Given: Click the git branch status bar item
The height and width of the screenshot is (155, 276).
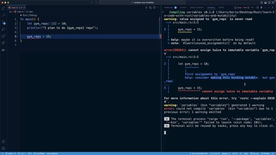Looking at the screenshot, I should click(10, 153).
